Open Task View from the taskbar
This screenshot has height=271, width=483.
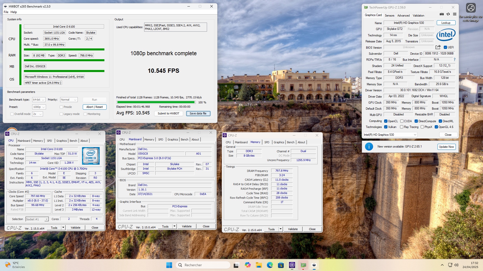(x=236, y=265)
